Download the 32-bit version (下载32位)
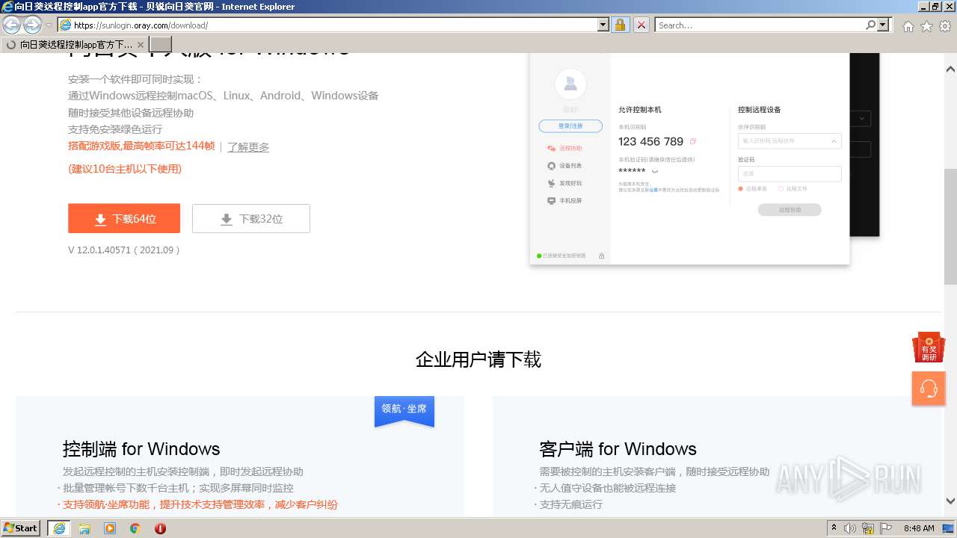The image size is (957, 538). 251,218
